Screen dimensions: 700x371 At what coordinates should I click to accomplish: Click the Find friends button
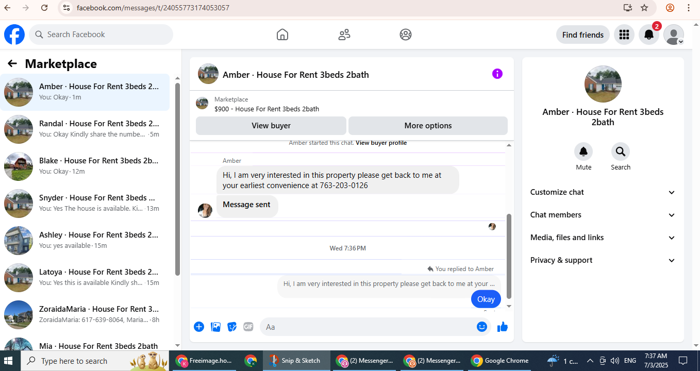(x=583, y=35)
